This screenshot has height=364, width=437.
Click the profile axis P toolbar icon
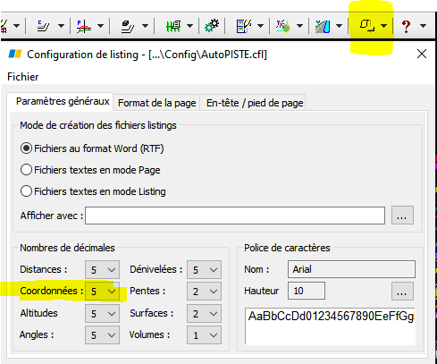coord(84,26)
